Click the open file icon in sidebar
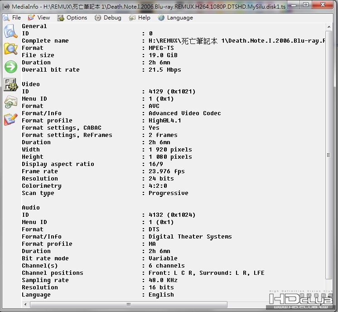 click(10, 31)
